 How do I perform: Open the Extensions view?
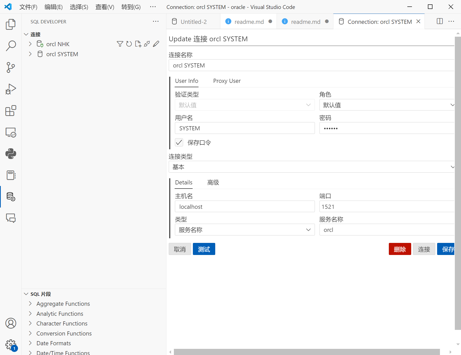pos(11,111)
